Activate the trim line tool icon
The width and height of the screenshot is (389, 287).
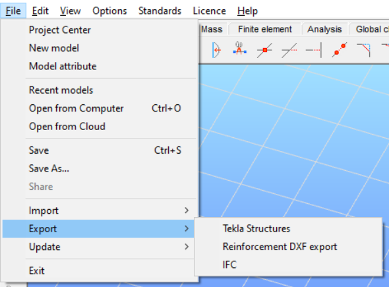click(x=289, y=50)
